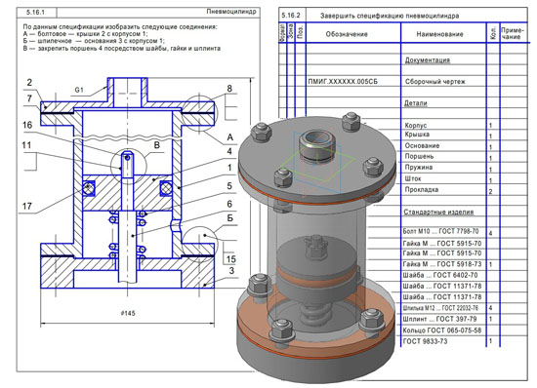Click the 'Документация' section heading
Viewport: 537px width, 388px height.
click(x=427, y=60)
